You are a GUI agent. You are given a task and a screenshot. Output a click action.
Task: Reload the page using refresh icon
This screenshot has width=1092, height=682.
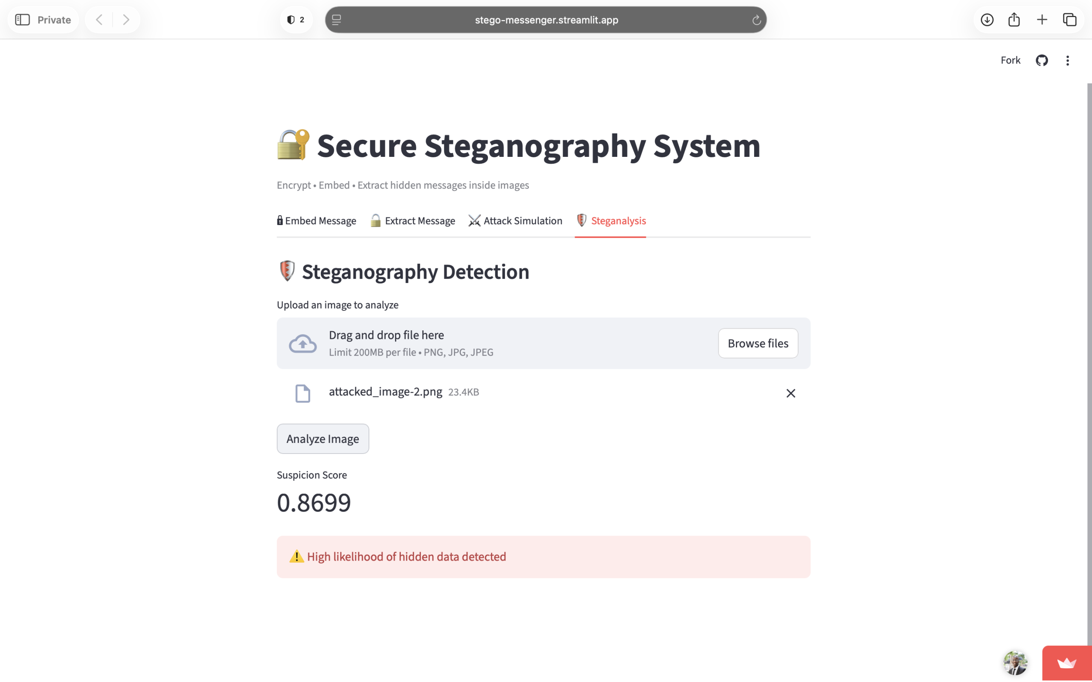(x=756, y=20)
